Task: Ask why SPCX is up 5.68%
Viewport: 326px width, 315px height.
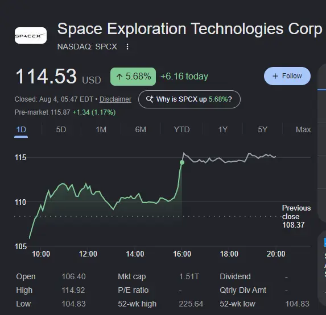Action: (x=189, y=99)
